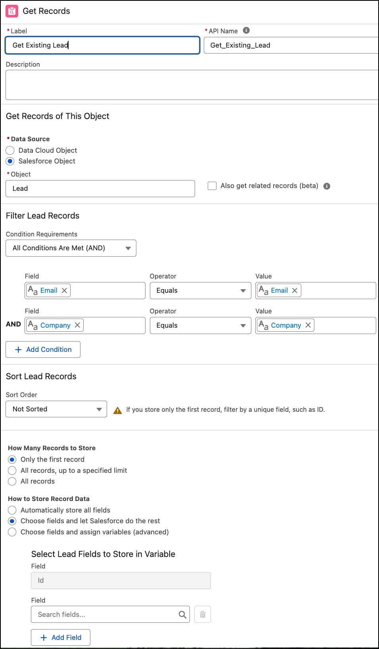Choose All records, up to a specified limit
This screenshot has width=379, height=649.
click(x=12, y=470)
